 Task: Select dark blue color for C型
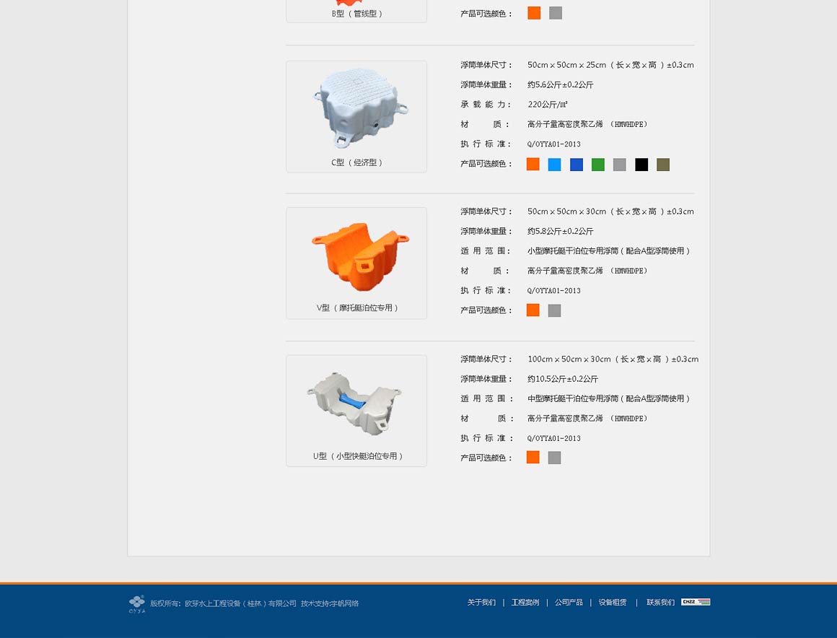pyautogui.click(x=577, y=165)
